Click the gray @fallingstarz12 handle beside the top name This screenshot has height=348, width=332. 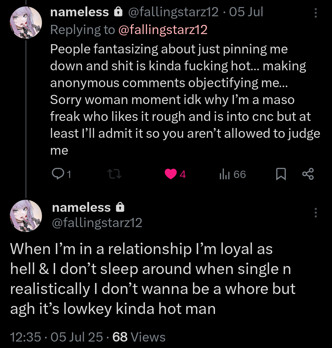[173, 12]
